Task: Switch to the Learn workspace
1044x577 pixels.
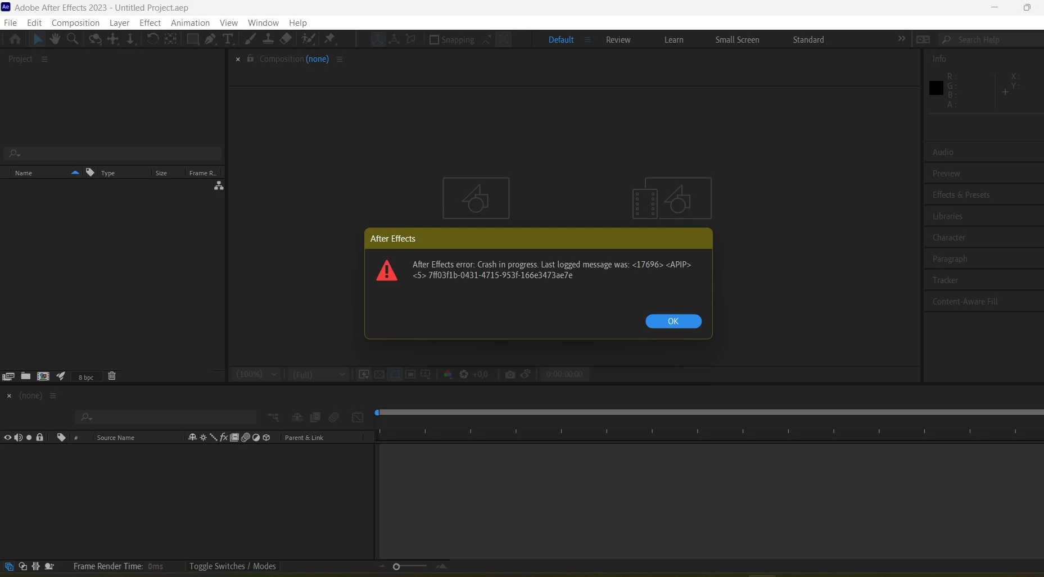Action: [674, 39]
